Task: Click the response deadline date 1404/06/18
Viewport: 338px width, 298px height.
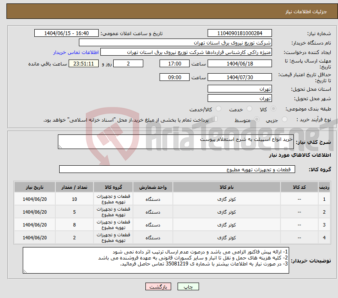Action: (x=240, y=63)
